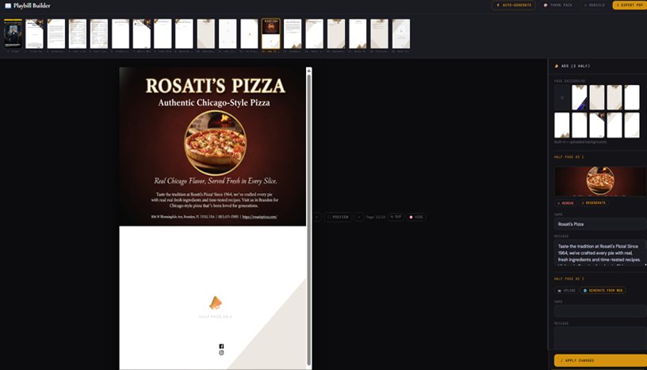647x370 pixels.
Task: Click the Instagram icon on the page
Action: click(221, 353)
